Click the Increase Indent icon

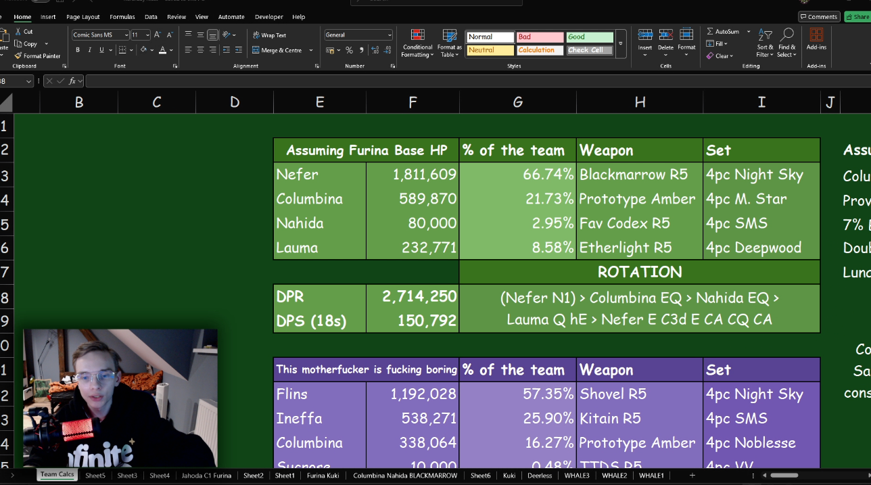point(238,50)
